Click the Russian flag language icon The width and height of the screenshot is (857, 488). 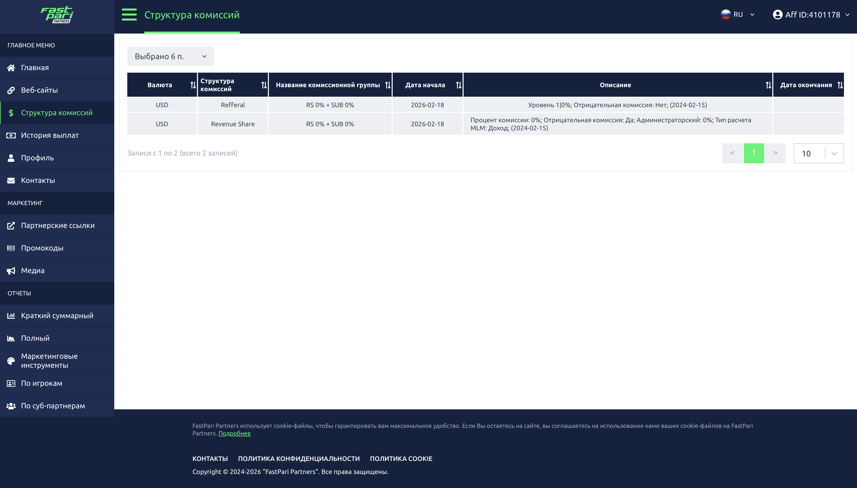pyautogui.click(x=726, y=15)
